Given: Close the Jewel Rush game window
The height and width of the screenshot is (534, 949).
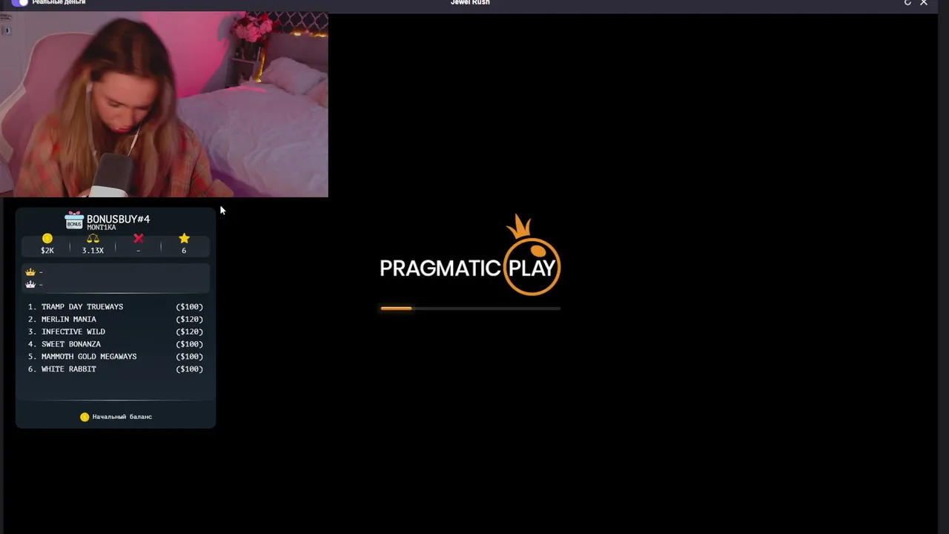Looking at the screenshot, I should [924, 3].
